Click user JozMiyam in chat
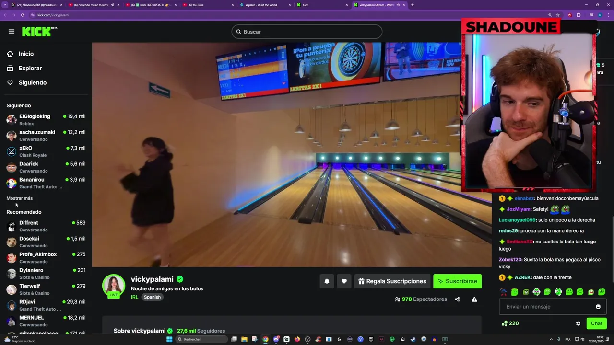The height and width of the screenshot is (345, 614). click(x=519, y=209)
